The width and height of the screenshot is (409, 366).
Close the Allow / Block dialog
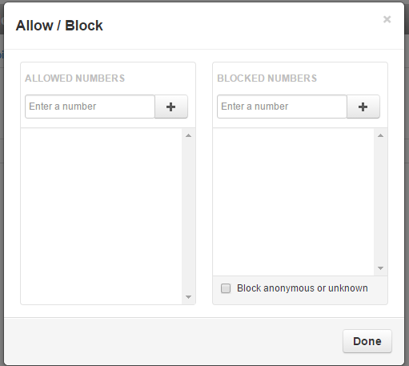pos(387,19)
